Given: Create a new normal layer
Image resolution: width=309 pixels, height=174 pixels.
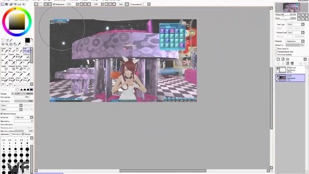Looking at the screenshot, I should 278,59.
